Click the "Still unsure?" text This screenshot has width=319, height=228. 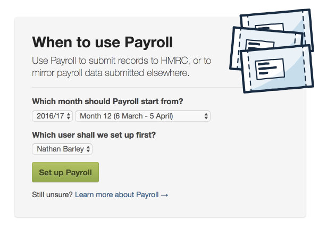click(53, 195)
